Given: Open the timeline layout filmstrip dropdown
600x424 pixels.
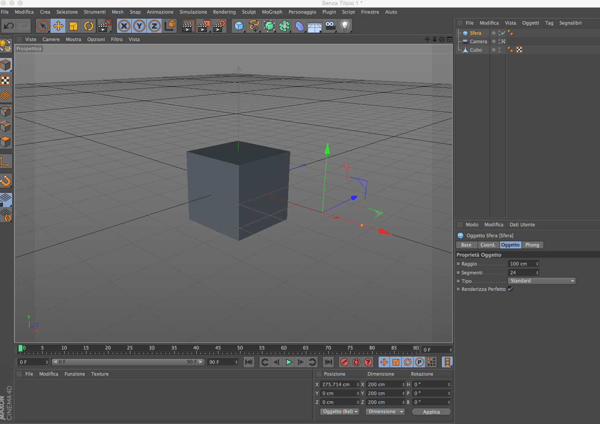Looking at the screenshot, I should pos(447,362).
